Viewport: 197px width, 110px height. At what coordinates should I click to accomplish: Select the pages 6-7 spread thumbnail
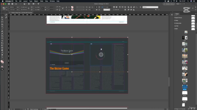click(x=185, y=50)
